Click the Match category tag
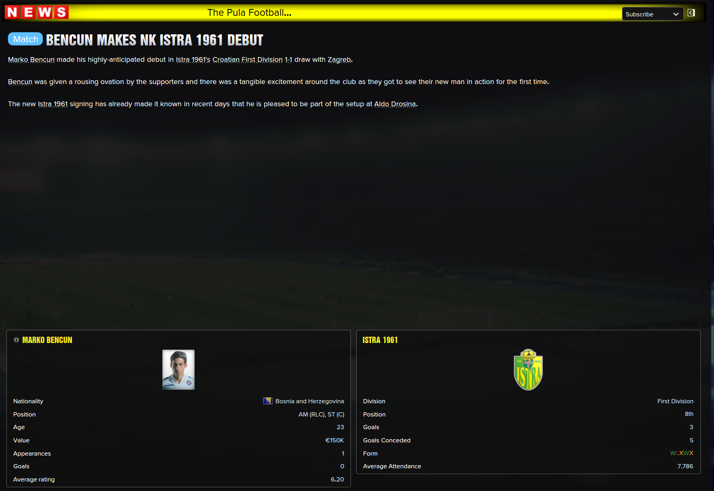714x491 pixels. click(x=25, y=39)
